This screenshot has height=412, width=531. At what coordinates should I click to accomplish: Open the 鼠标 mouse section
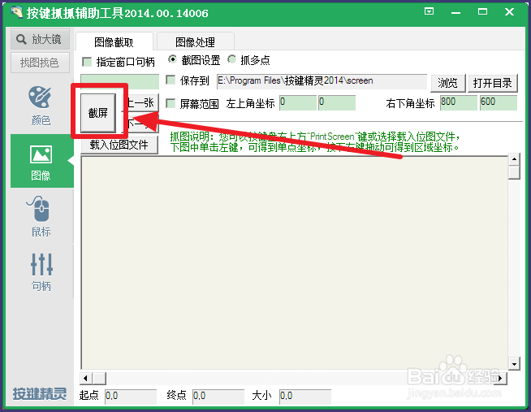click(40, 216)
